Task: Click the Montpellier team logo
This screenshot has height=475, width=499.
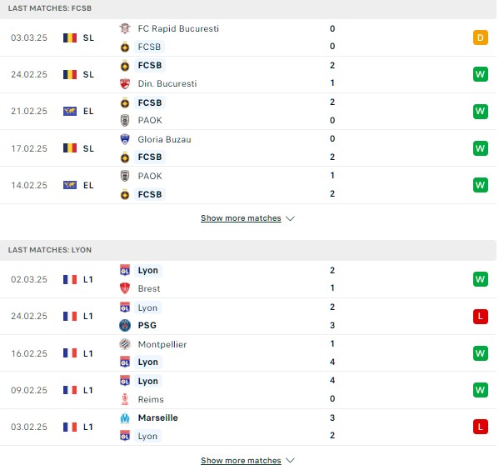Action: pyautogui.click(x=125, y=344)
